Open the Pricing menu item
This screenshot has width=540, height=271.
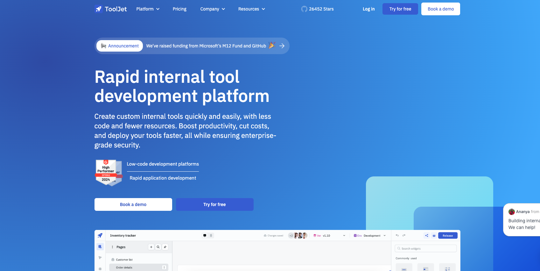coord(179,9)
